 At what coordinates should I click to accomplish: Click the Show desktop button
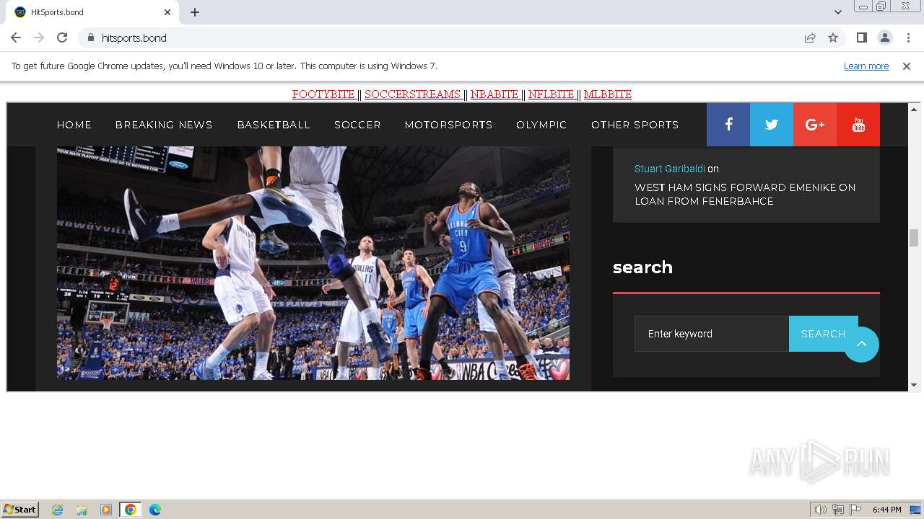click(915, 510)
